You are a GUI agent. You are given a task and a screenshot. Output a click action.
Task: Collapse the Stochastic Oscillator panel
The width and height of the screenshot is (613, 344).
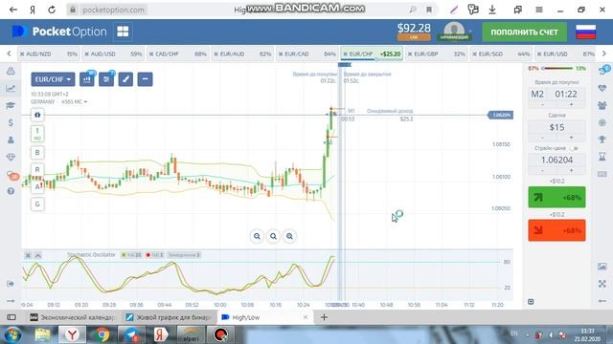[38, 255]
